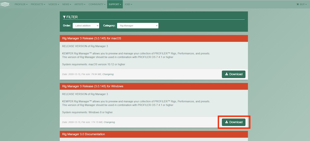Image resolution: width=310 pixels, height=141 pixels.
Task: Click the 'File size: 174.15 MB' details text
Action: click(x=92, y=122)
